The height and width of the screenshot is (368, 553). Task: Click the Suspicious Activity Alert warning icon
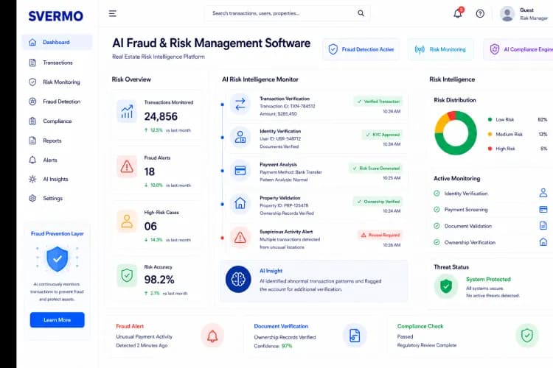[240, 237]
